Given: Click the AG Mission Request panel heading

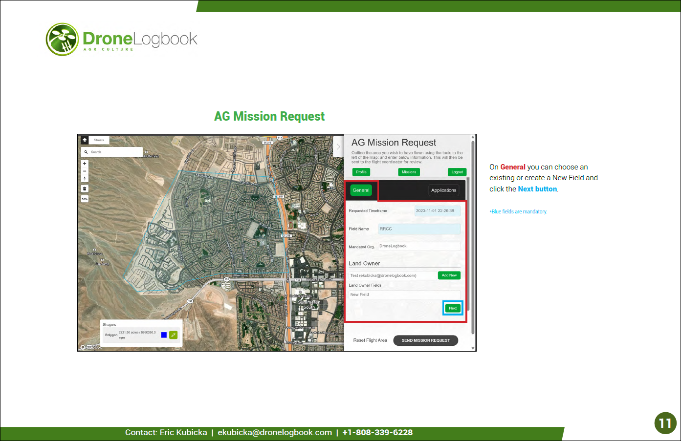Looking at the screenshot, I should click(394, 143).
